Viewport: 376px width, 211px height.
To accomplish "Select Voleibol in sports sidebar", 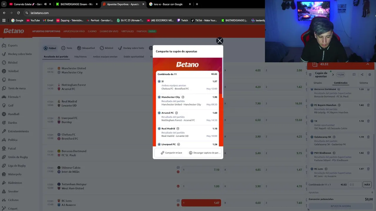I will (13, 71).
